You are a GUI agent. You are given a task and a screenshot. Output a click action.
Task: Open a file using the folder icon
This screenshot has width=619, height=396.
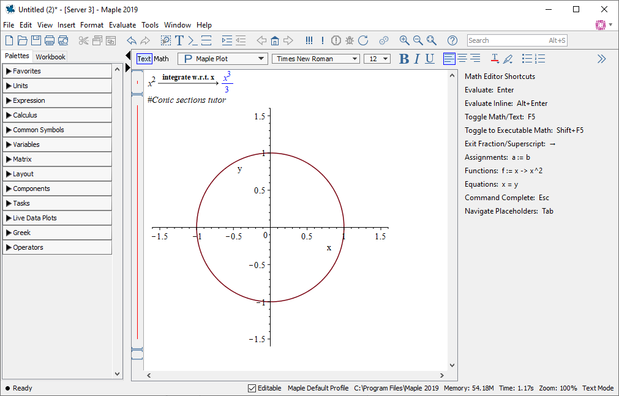(x=23, y=40)
